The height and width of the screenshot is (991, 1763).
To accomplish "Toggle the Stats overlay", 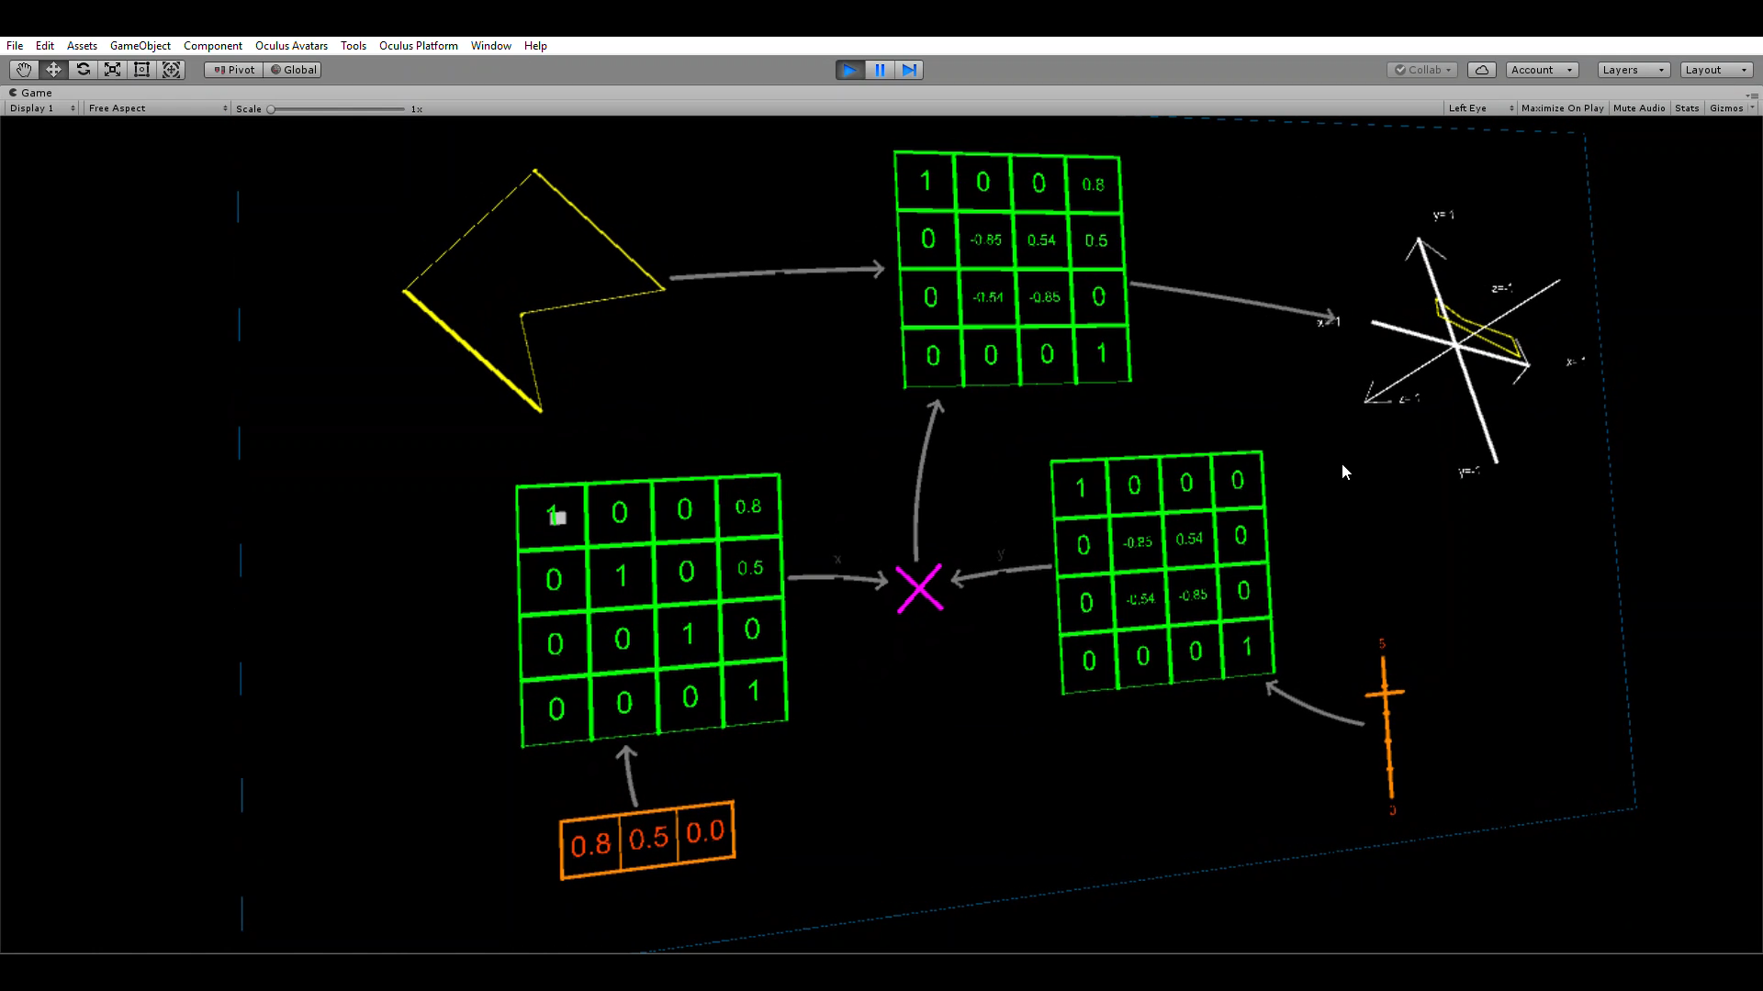I will point(1686,108).
